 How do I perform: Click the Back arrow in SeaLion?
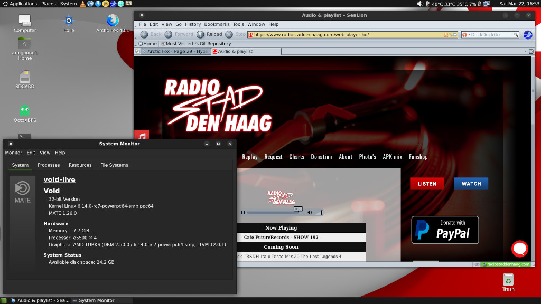click(x=144, y=34)
